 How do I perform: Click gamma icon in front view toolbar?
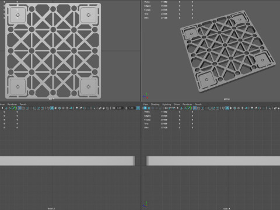126,108
